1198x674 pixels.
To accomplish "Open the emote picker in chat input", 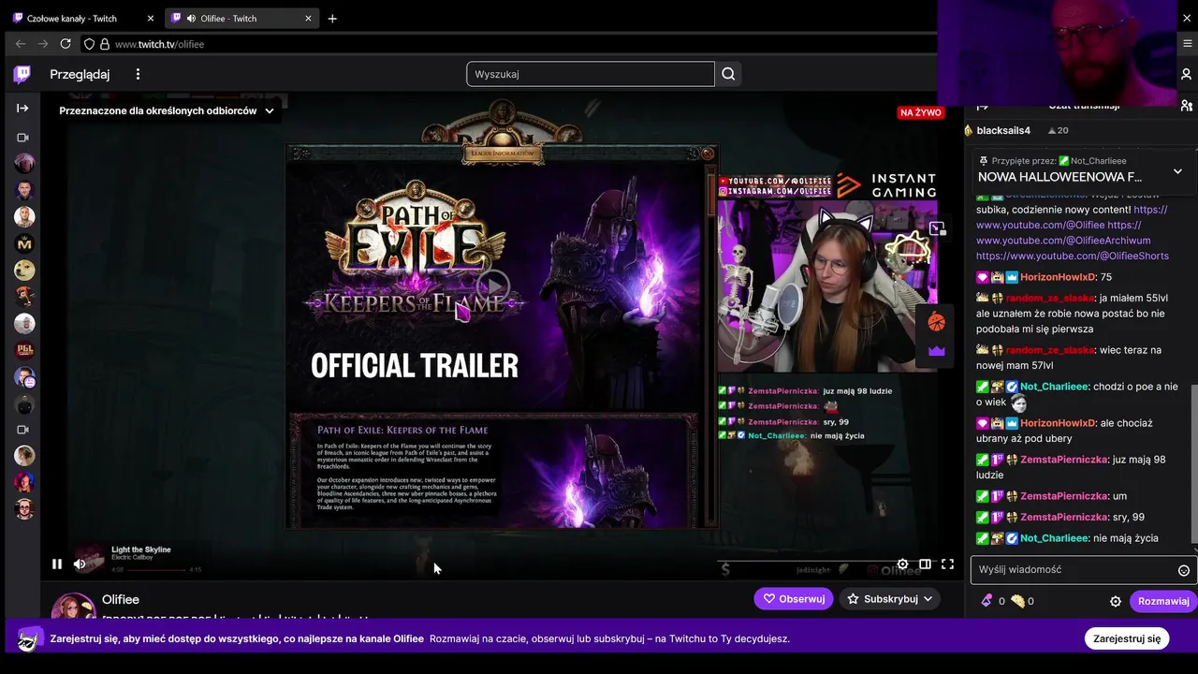I will [1183, 570].
